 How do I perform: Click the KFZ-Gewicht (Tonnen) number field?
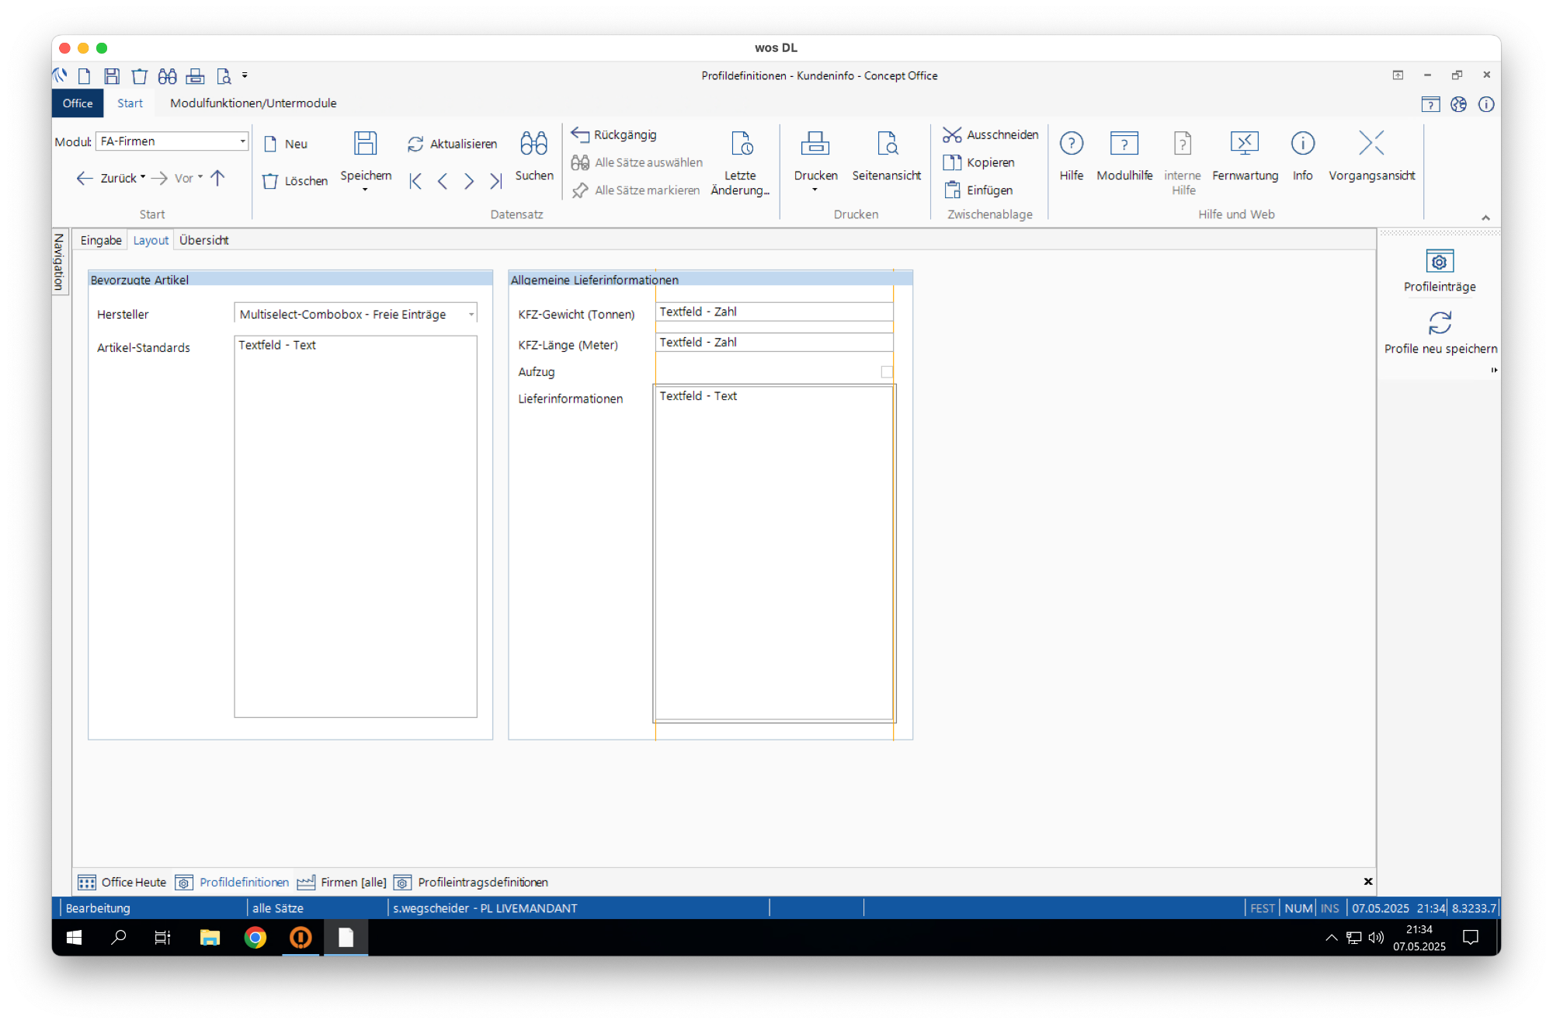(774, 312)
